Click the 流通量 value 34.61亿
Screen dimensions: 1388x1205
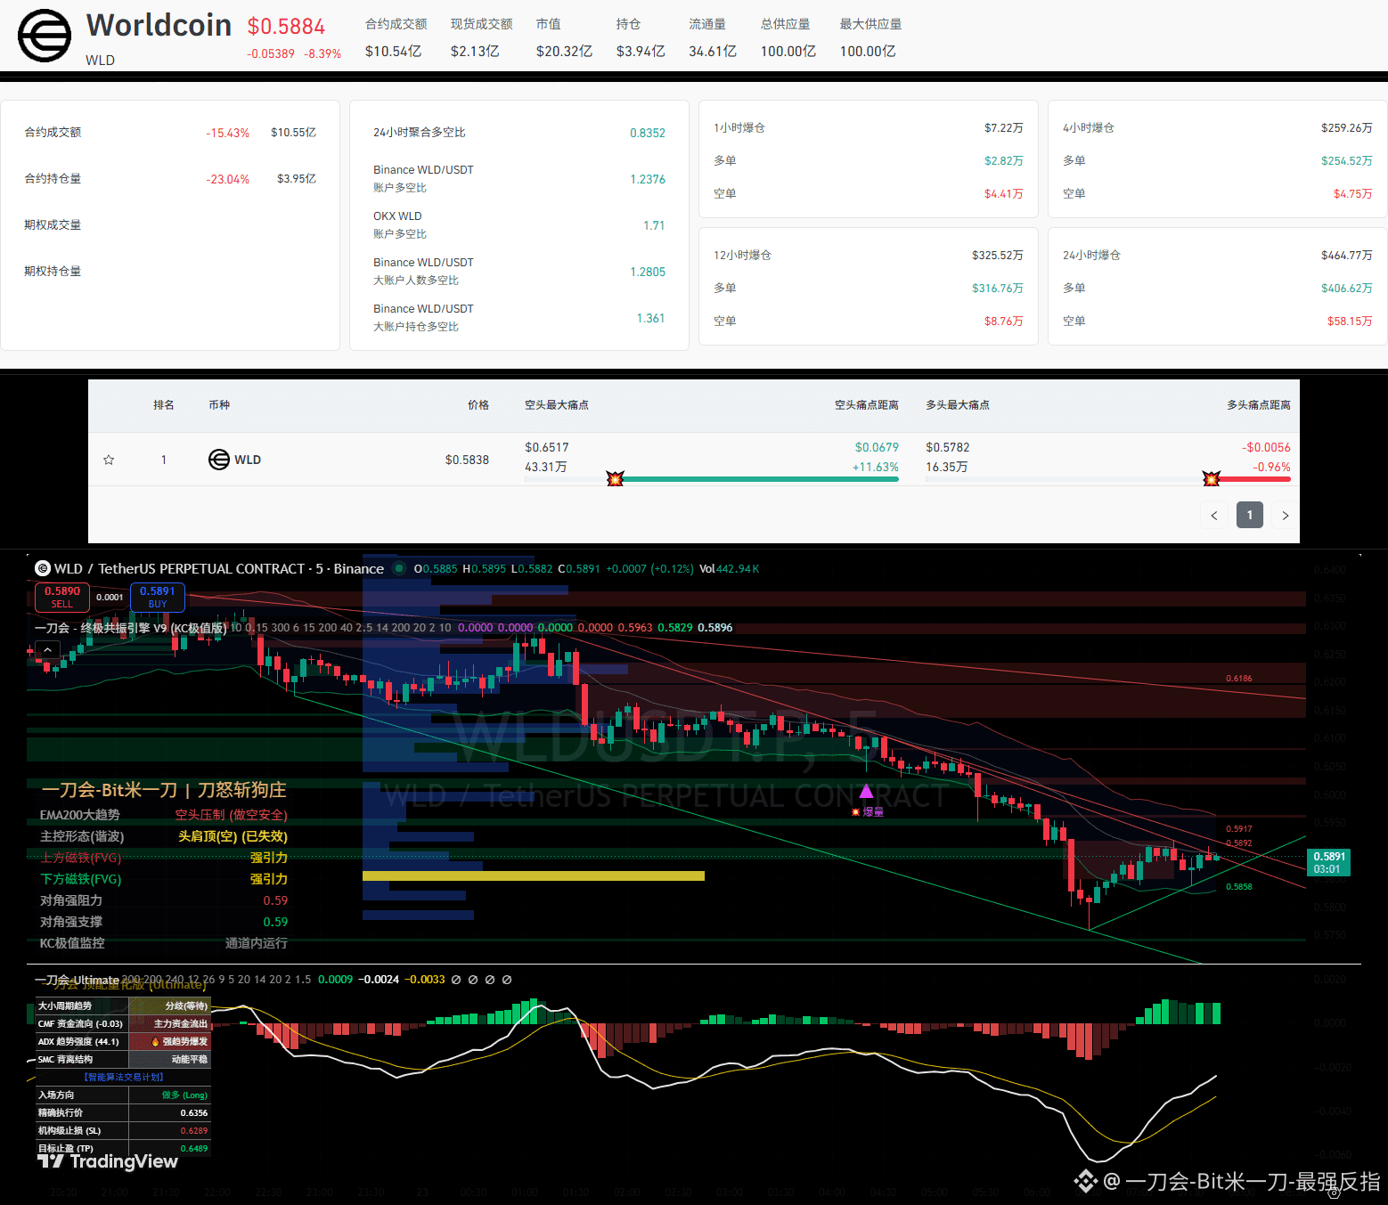point(713,52)
